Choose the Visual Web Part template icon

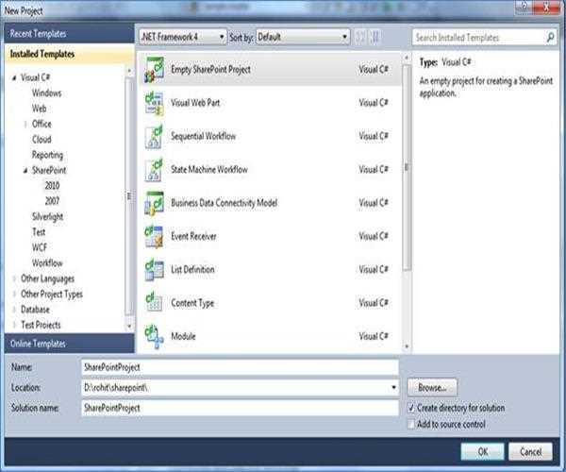click(154, 103)
